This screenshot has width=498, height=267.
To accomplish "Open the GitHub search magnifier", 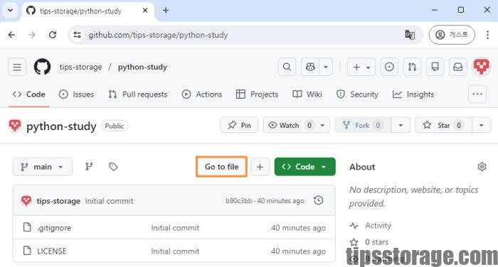I will click(x=287, y=67).
